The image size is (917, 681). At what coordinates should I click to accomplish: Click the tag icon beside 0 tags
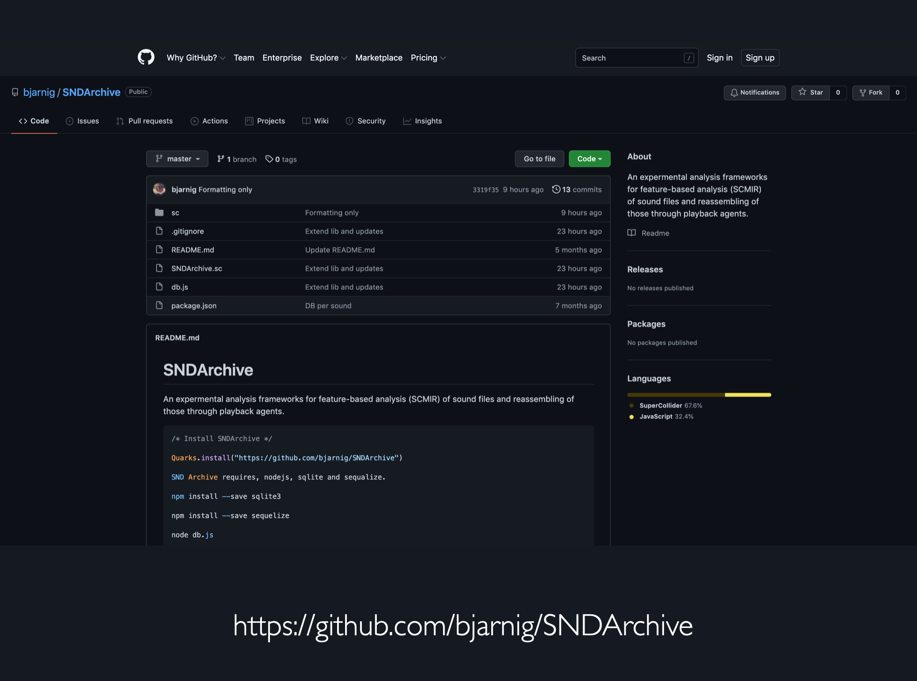(x=269, y=159)
